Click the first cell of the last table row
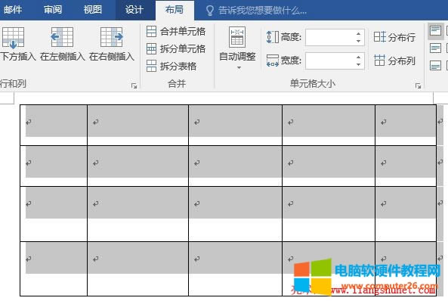 click(54, 268)
